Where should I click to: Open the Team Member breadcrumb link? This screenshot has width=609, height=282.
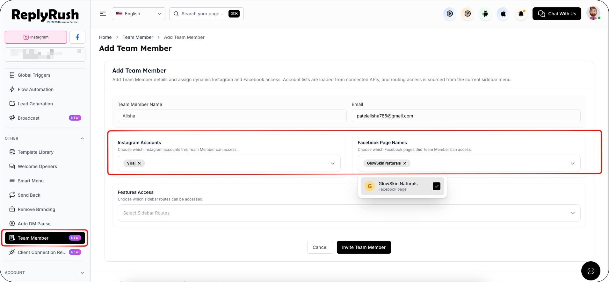click(x=138, y=37)
